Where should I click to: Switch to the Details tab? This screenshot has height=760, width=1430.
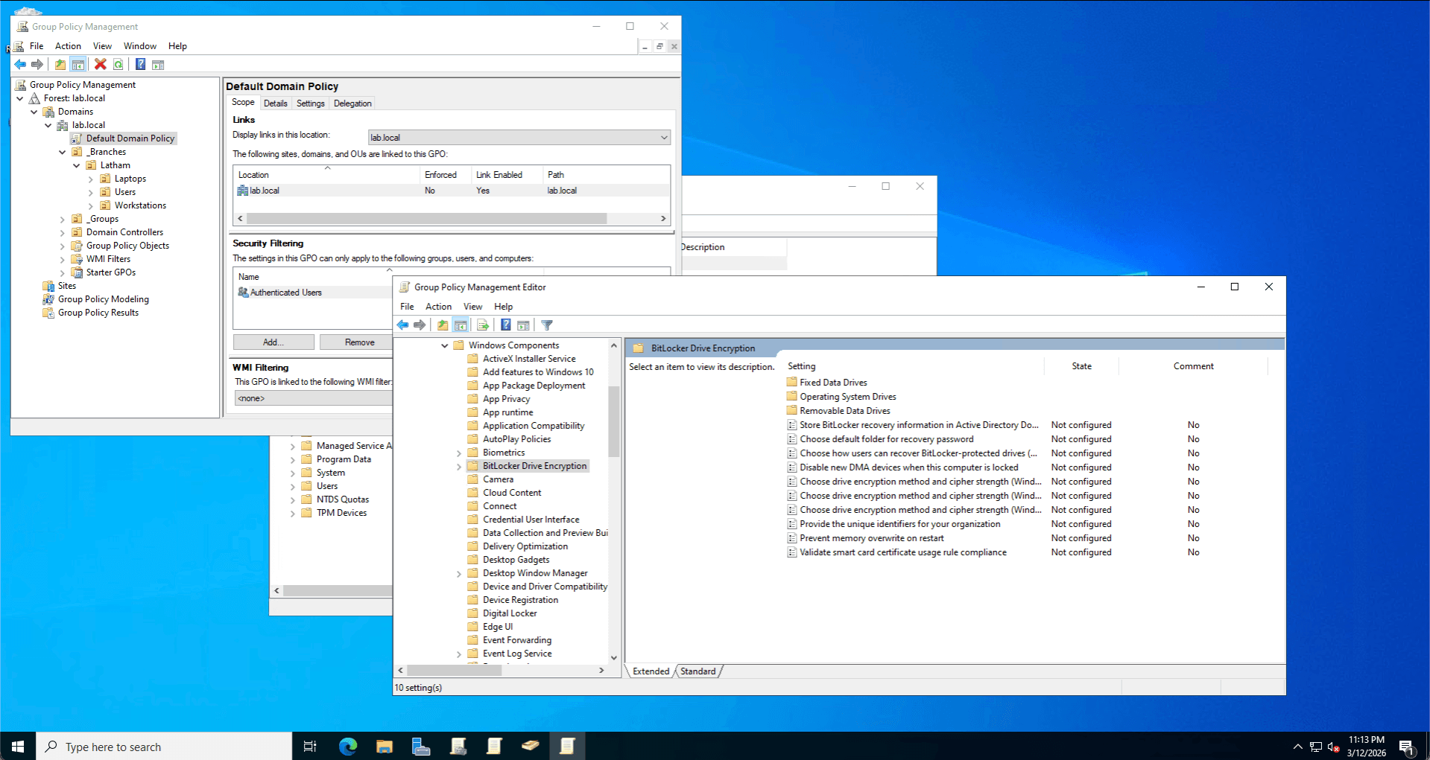pos(275,103)
